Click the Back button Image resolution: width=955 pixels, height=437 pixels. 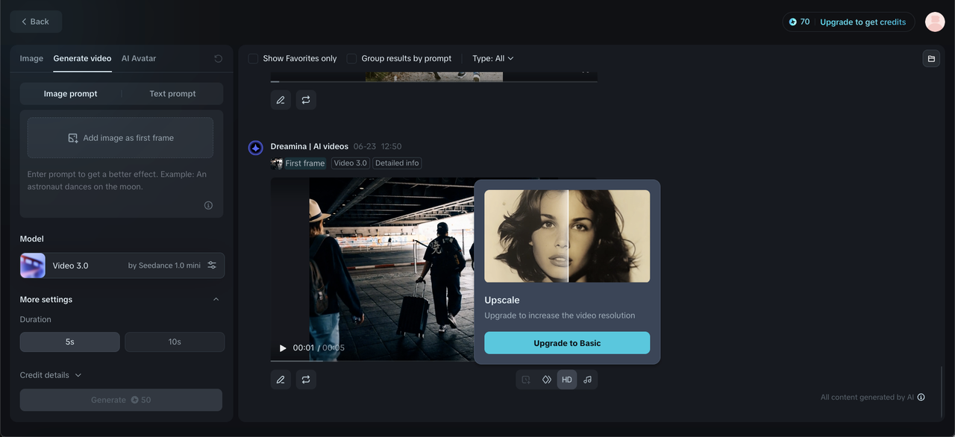coord(36,22)
